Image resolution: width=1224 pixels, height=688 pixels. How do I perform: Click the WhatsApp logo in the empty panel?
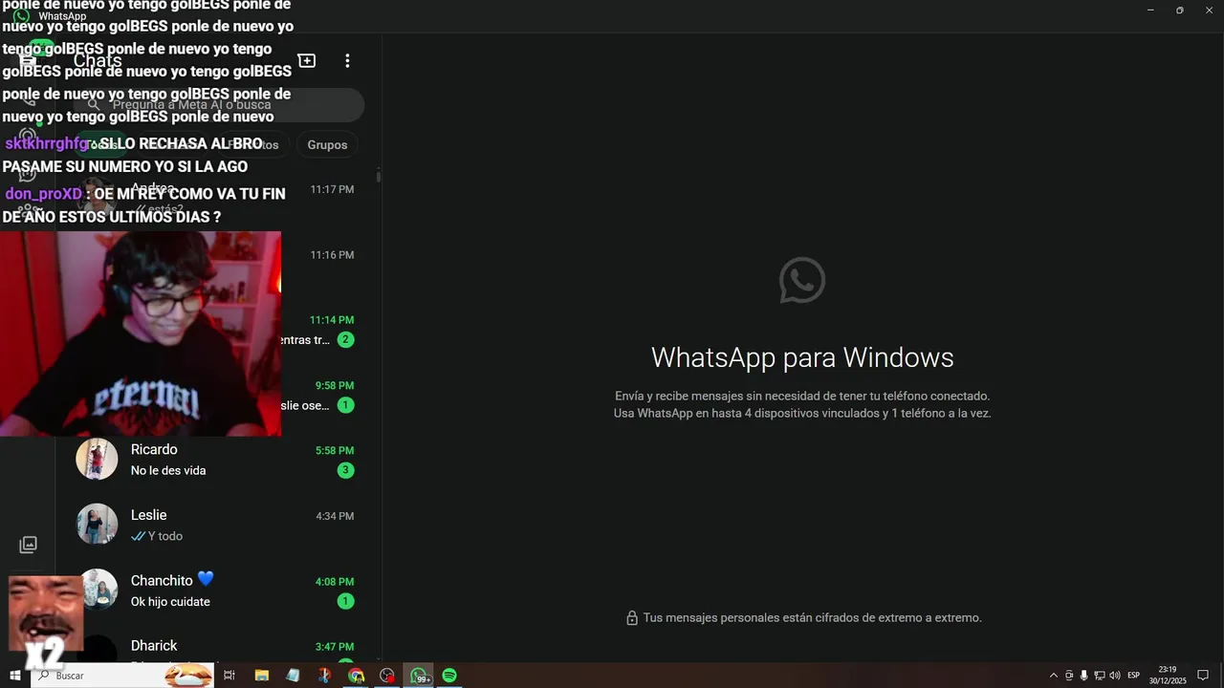[x=802, y=280]
